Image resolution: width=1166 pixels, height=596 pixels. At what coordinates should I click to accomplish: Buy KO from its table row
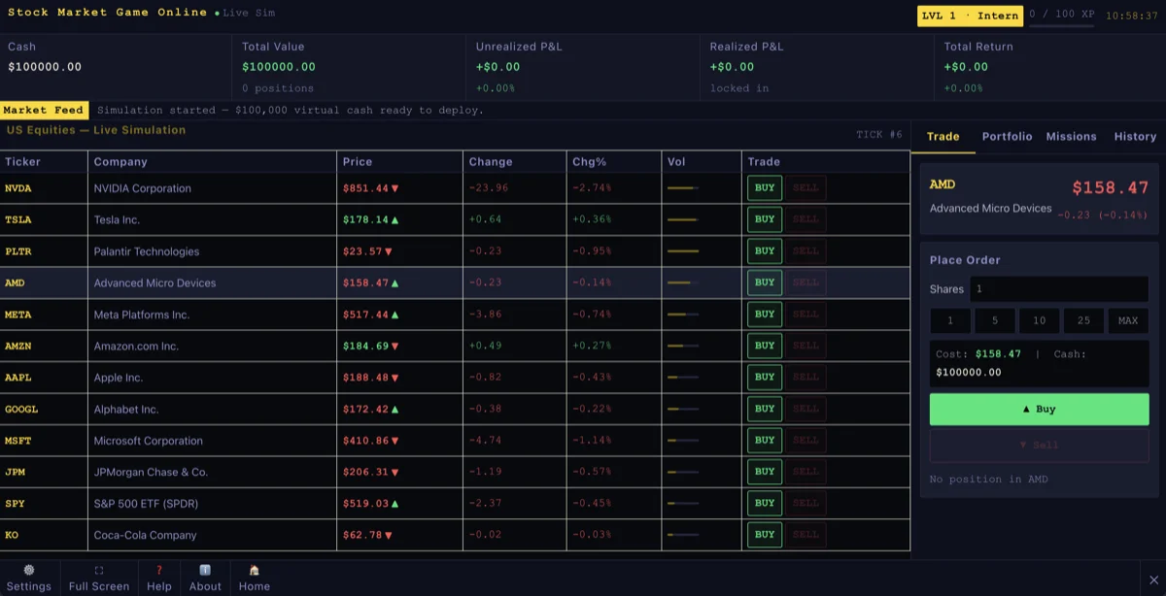point(765,534)
